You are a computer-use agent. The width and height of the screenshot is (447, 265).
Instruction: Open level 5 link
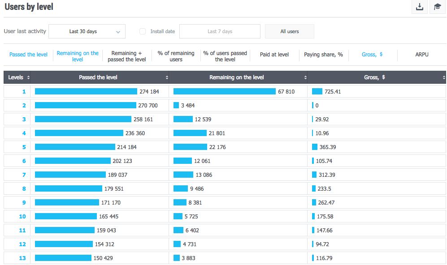[x=24, y=147]
